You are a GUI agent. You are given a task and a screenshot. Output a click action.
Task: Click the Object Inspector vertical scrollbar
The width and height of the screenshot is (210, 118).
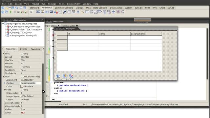click(x=43, y=89)
